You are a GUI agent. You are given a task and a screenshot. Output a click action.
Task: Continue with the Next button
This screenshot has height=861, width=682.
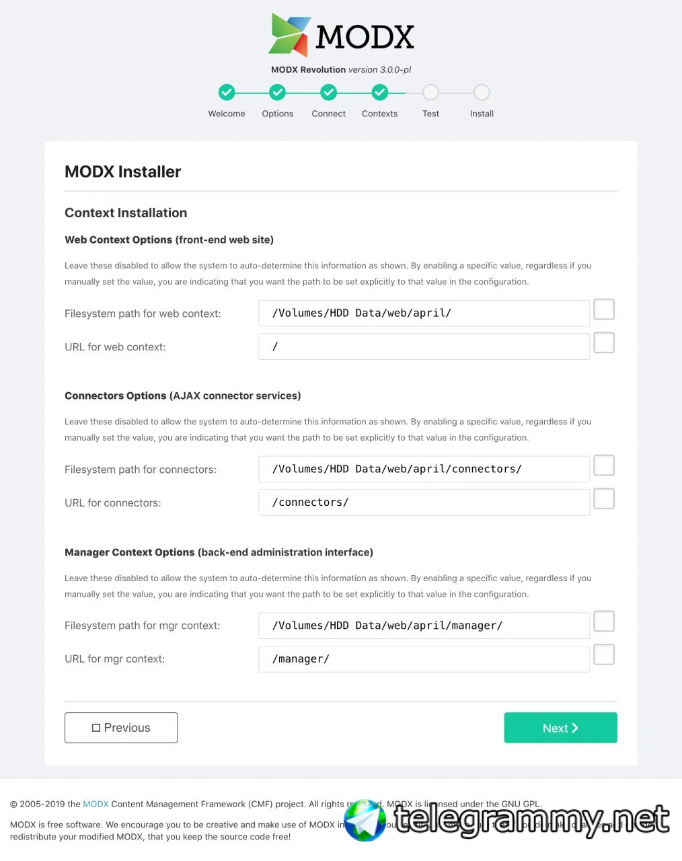point(560,728)
